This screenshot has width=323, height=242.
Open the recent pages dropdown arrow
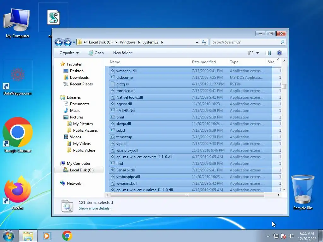click(x=74, y=43)
